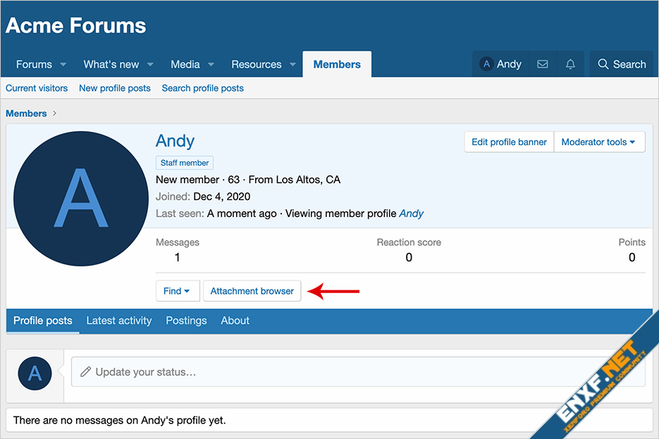Open the Moderator tools dropdown
The width and height of the screenshot is (659, 439).
point(598,142)
